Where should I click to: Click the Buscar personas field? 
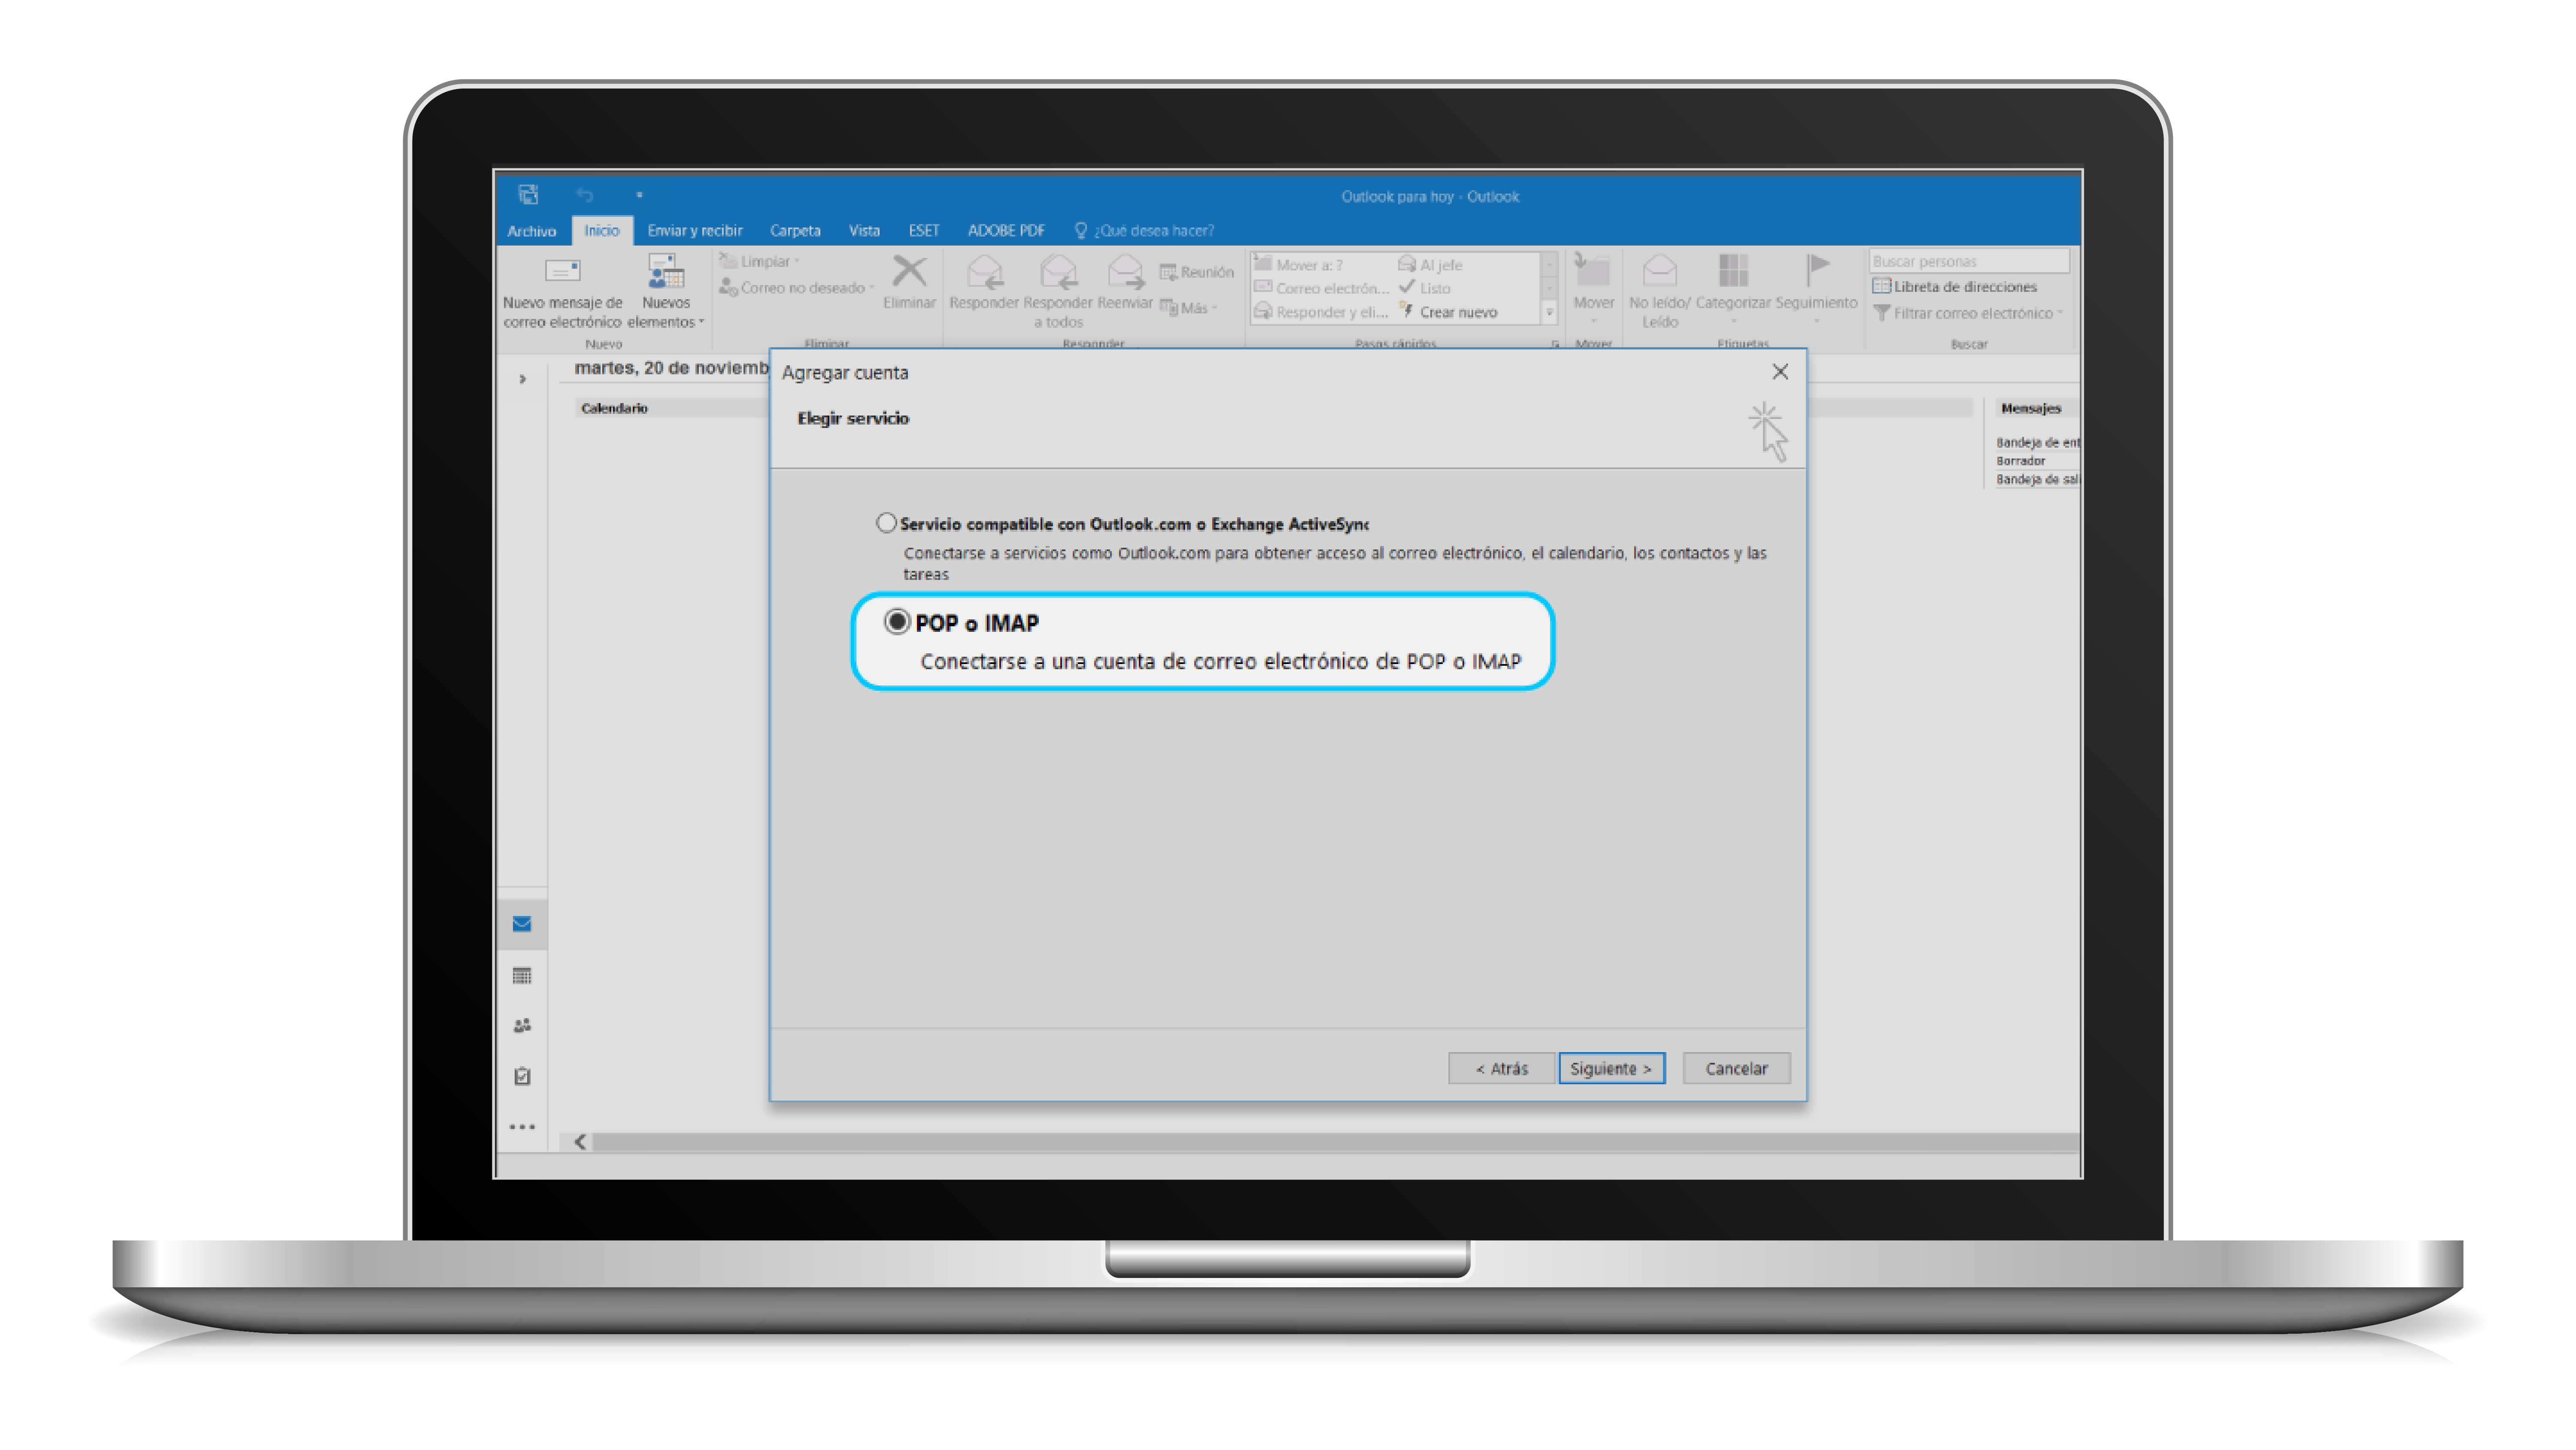click(x=1969, y=261)
